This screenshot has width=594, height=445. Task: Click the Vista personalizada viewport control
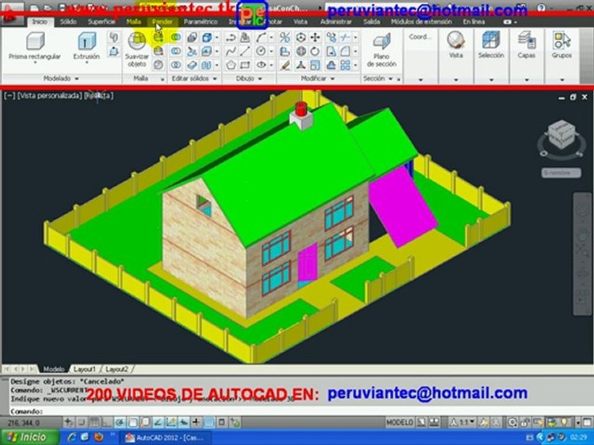(49, 96)
